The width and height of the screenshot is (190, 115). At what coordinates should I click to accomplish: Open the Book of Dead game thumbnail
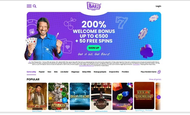click(37, 96)
